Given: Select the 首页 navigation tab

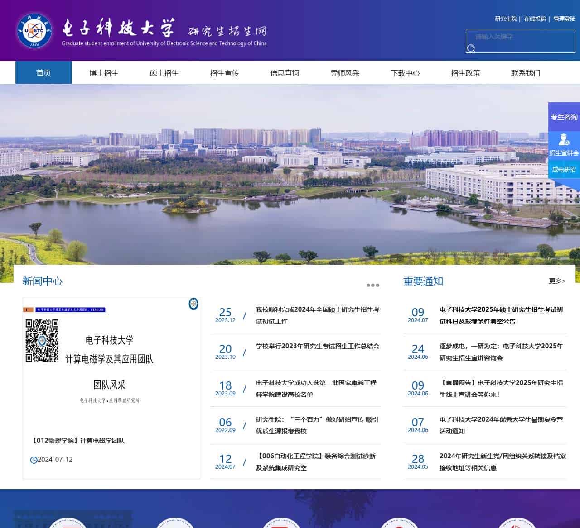Looking at the screenshot, I should tap(43, 72).
